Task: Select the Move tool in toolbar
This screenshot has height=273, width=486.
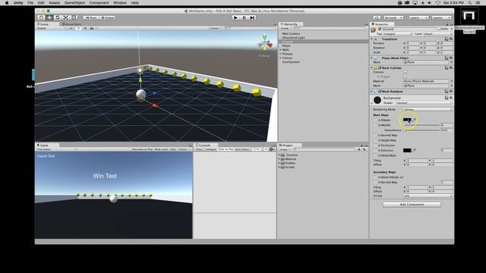Action: pyautogui.click(x=49, y=17)
